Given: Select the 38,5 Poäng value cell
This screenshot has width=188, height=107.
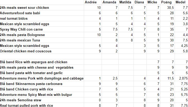Looking at the screenshot, I should coord(167,8).
